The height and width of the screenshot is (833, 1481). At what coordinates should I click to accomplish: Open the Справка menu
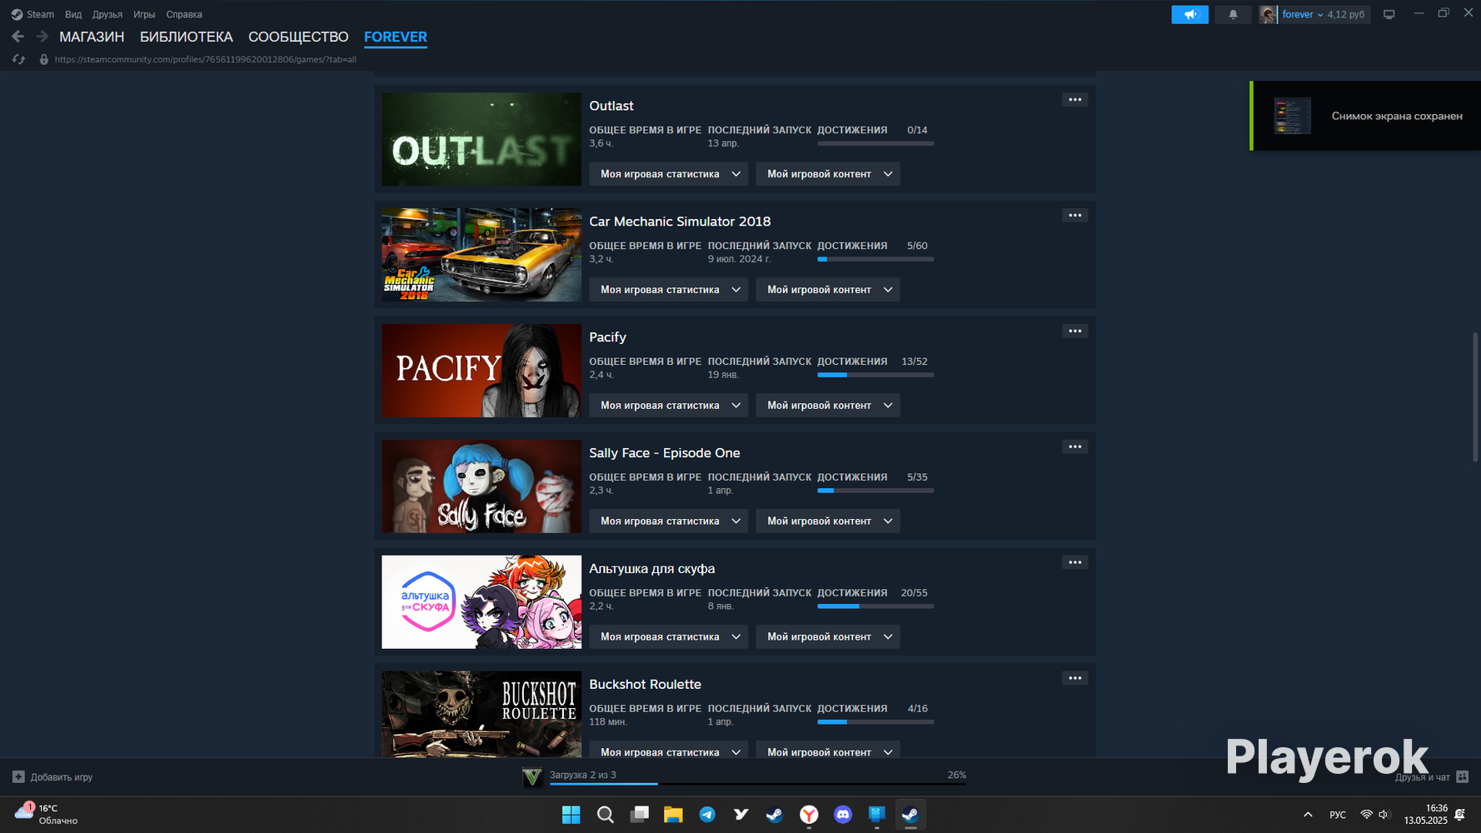[x=184, y=14]
